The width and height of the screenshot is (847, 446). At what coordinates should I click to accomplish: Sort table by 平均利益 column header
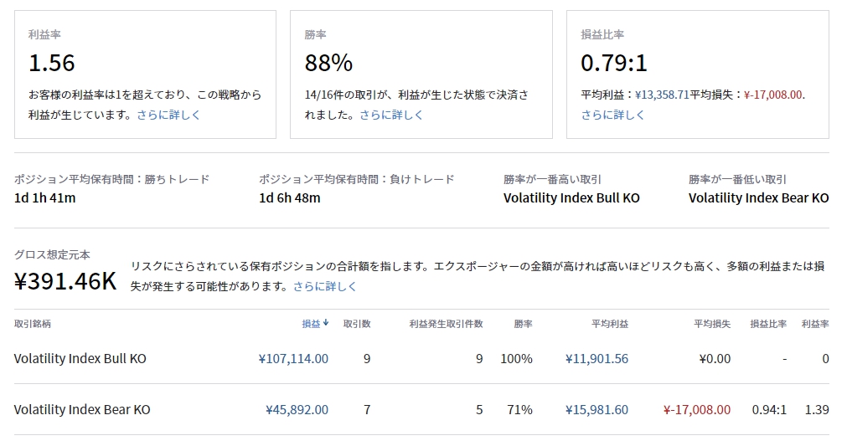(610, 324)
